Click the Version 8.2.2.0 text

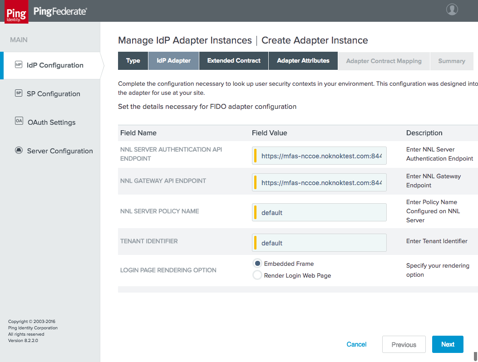pyautogui.click(x=23, y=341)
